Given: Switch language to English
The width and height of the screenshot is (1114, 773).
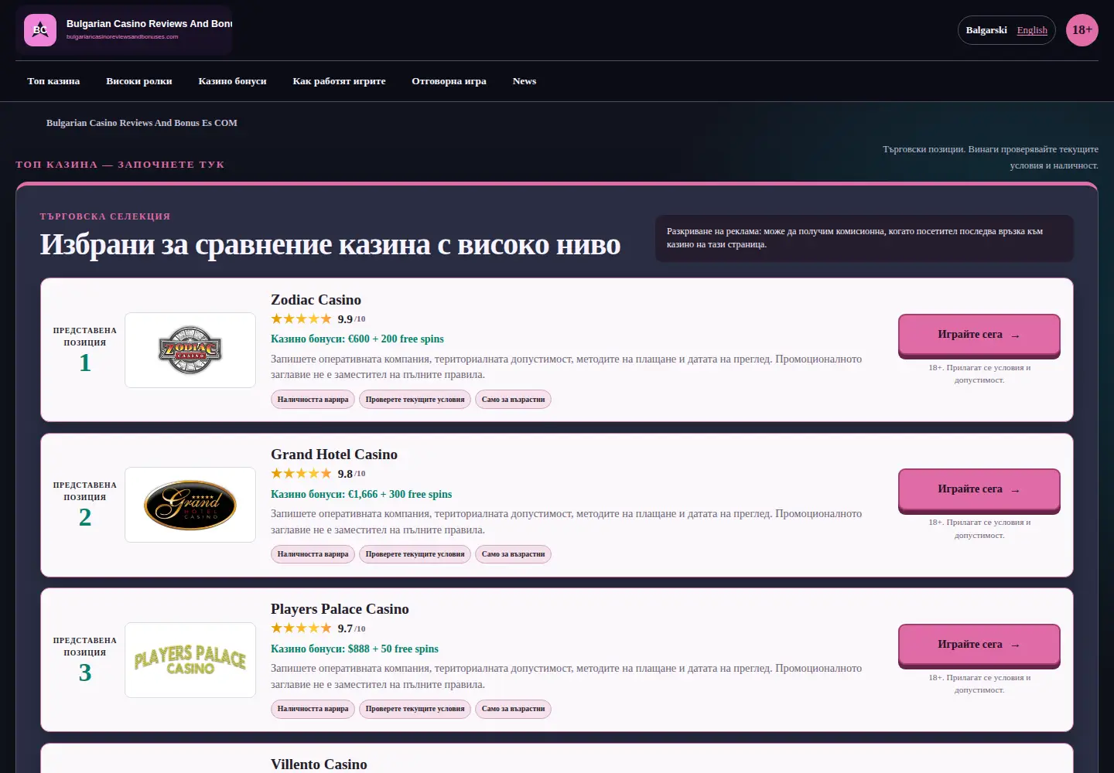Looking at the screenshot, I should (x=1032, y=30).
